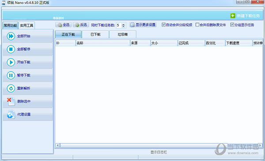Click horizontal scrollbar left arrow
Screen dimensions: 265x161
(58, 145)
